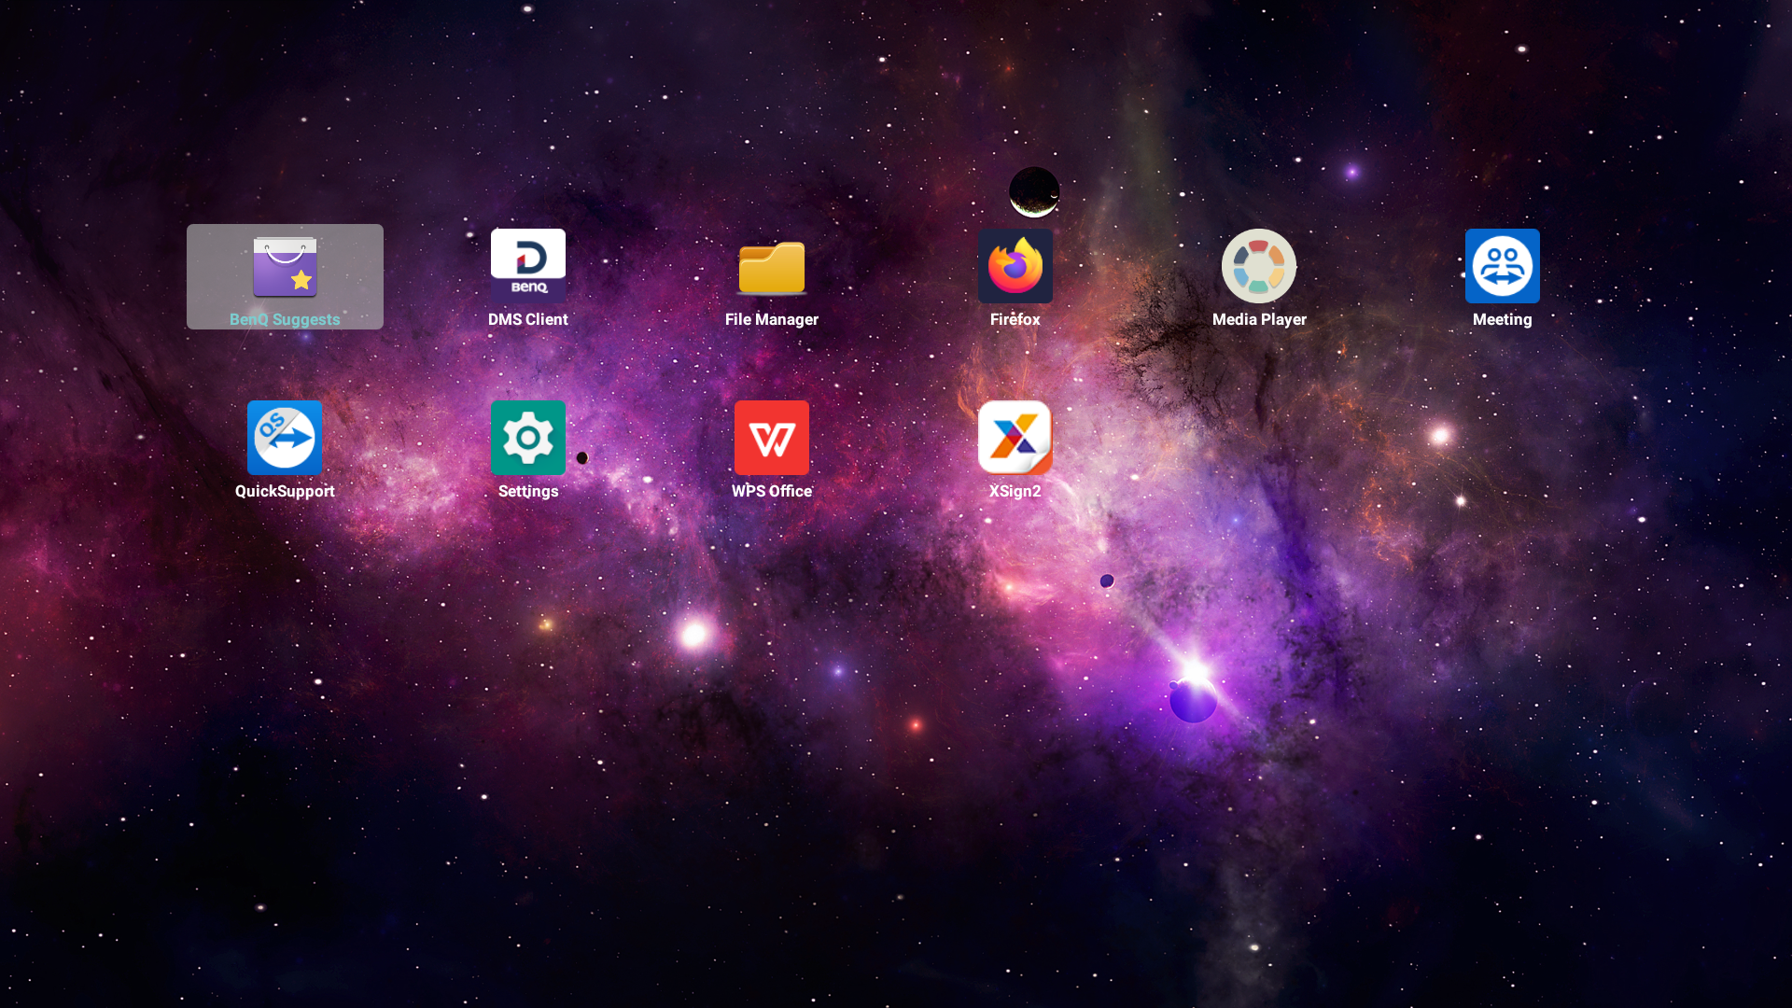Click the "Media Player" label
The image size is (1792, 1008).
point(1259,319)
